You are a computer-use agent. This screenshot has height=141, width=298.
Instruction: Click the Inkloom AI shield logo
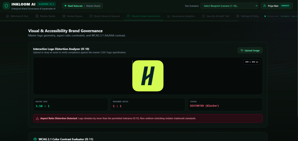(6, 6)
